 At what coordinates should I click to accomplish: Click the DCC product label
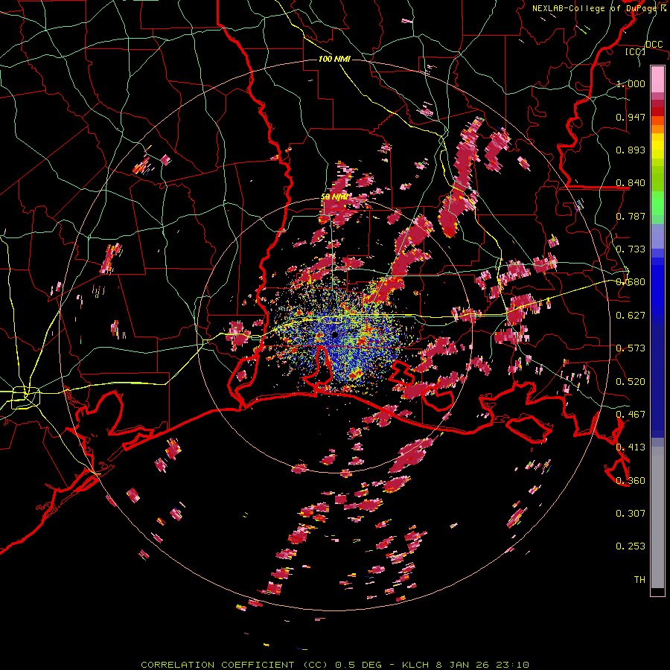click(x=654, y=44)
